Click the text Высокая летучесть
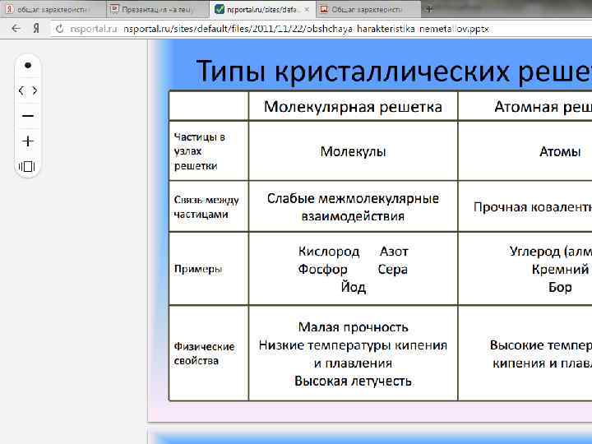This screenshot has width=592, height=444. tap(353, 381)
